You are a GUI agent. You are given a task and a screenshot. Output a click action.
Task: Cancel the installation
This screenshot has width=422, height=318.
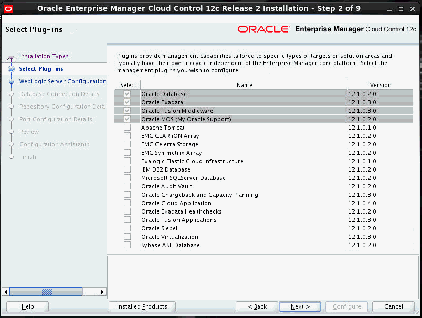click(x=393, y=306)
